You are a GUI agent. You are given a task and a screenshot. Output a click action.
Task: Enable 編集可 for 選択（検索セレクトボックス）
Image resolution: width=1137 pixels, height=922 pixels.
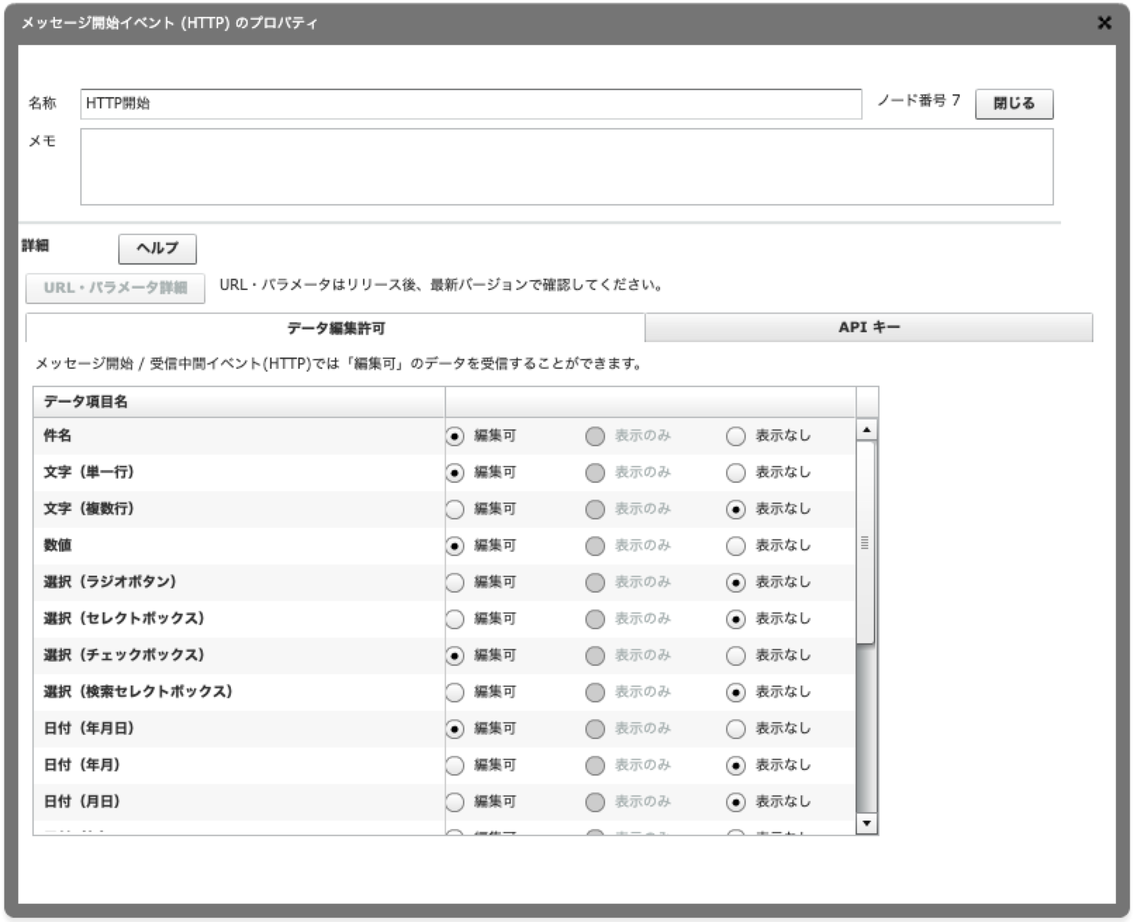click(455, 692)
